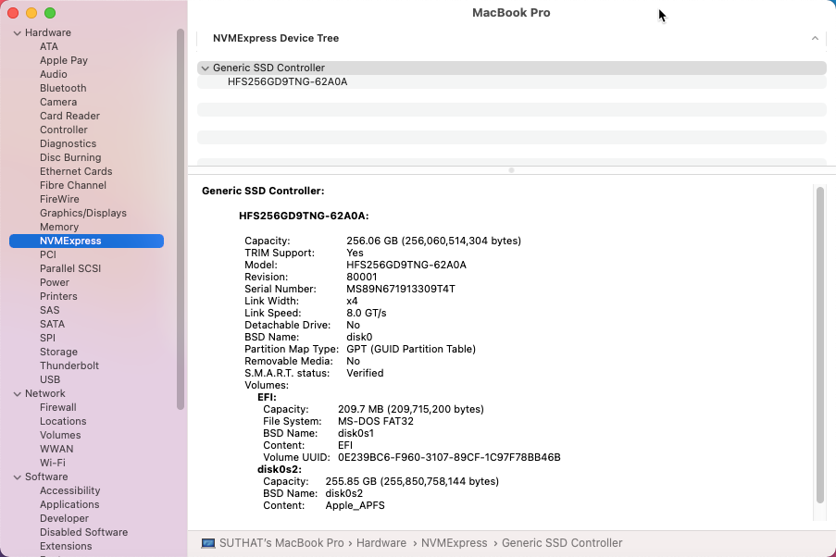Collapse the Hardware section in sidebar

coord(17,33)
